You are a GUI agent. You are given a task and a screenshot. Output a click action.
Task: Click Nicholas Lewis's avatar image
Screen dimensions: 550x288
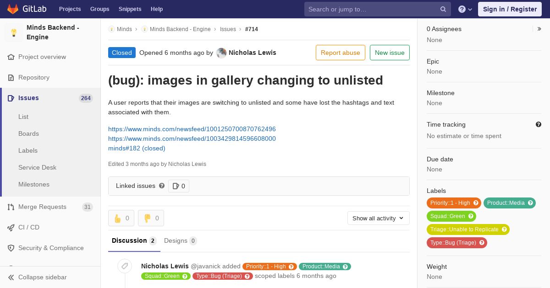click(221, 53)
